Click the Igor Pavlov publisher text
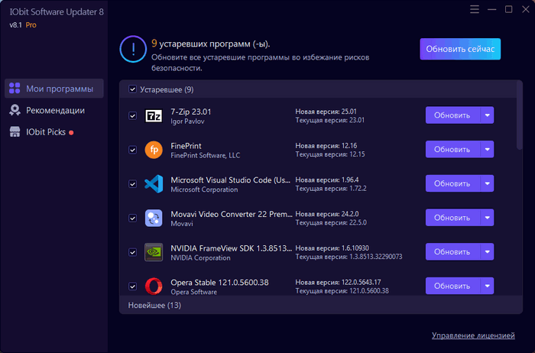 tap(187, 121)
